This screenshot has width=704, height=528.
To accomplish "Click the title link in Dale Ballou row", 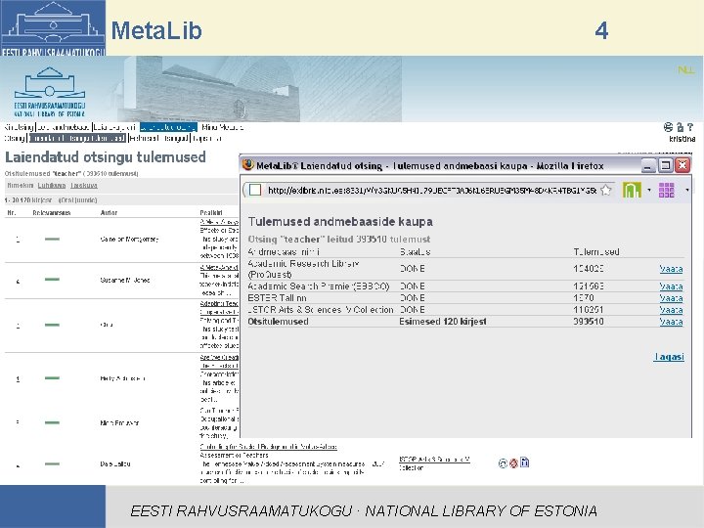I will 268,447.
